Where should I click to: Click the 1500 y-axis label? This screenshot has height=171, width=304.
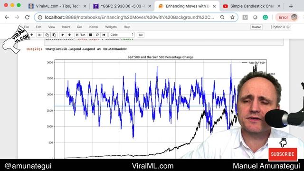[50, 111]
